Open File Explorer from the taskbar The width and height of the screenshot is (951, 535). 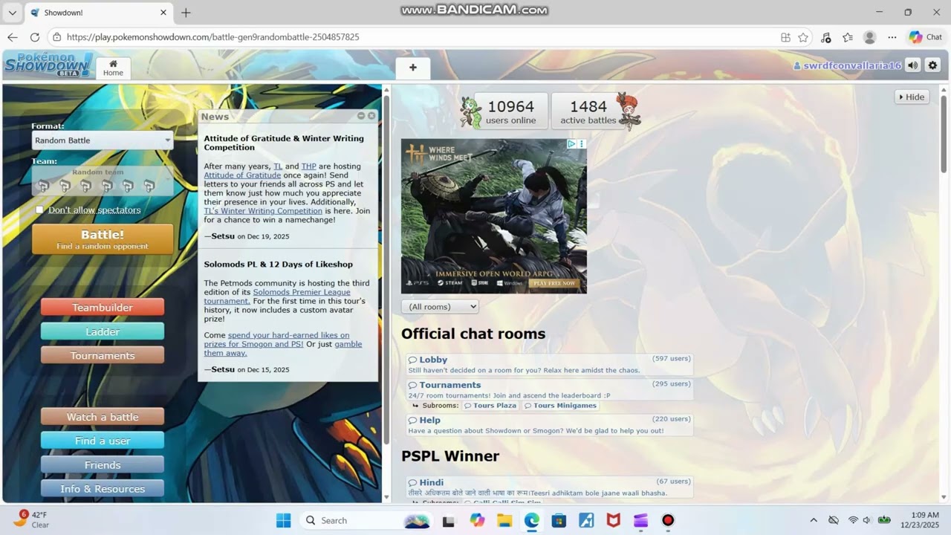point(504,520)
